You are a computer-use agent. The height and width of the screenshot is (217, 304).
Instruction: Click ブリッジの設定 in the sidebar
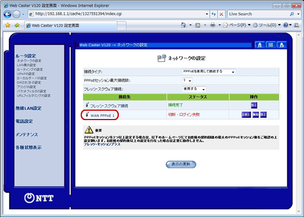tap(27, 87)
